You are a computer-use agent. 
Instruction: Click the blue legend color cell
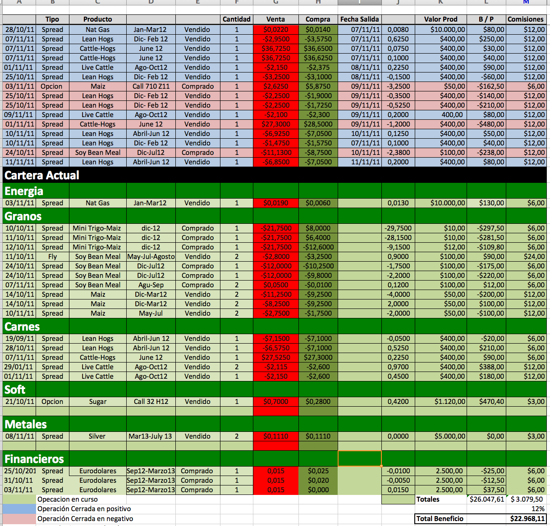(x=19, y=509)
